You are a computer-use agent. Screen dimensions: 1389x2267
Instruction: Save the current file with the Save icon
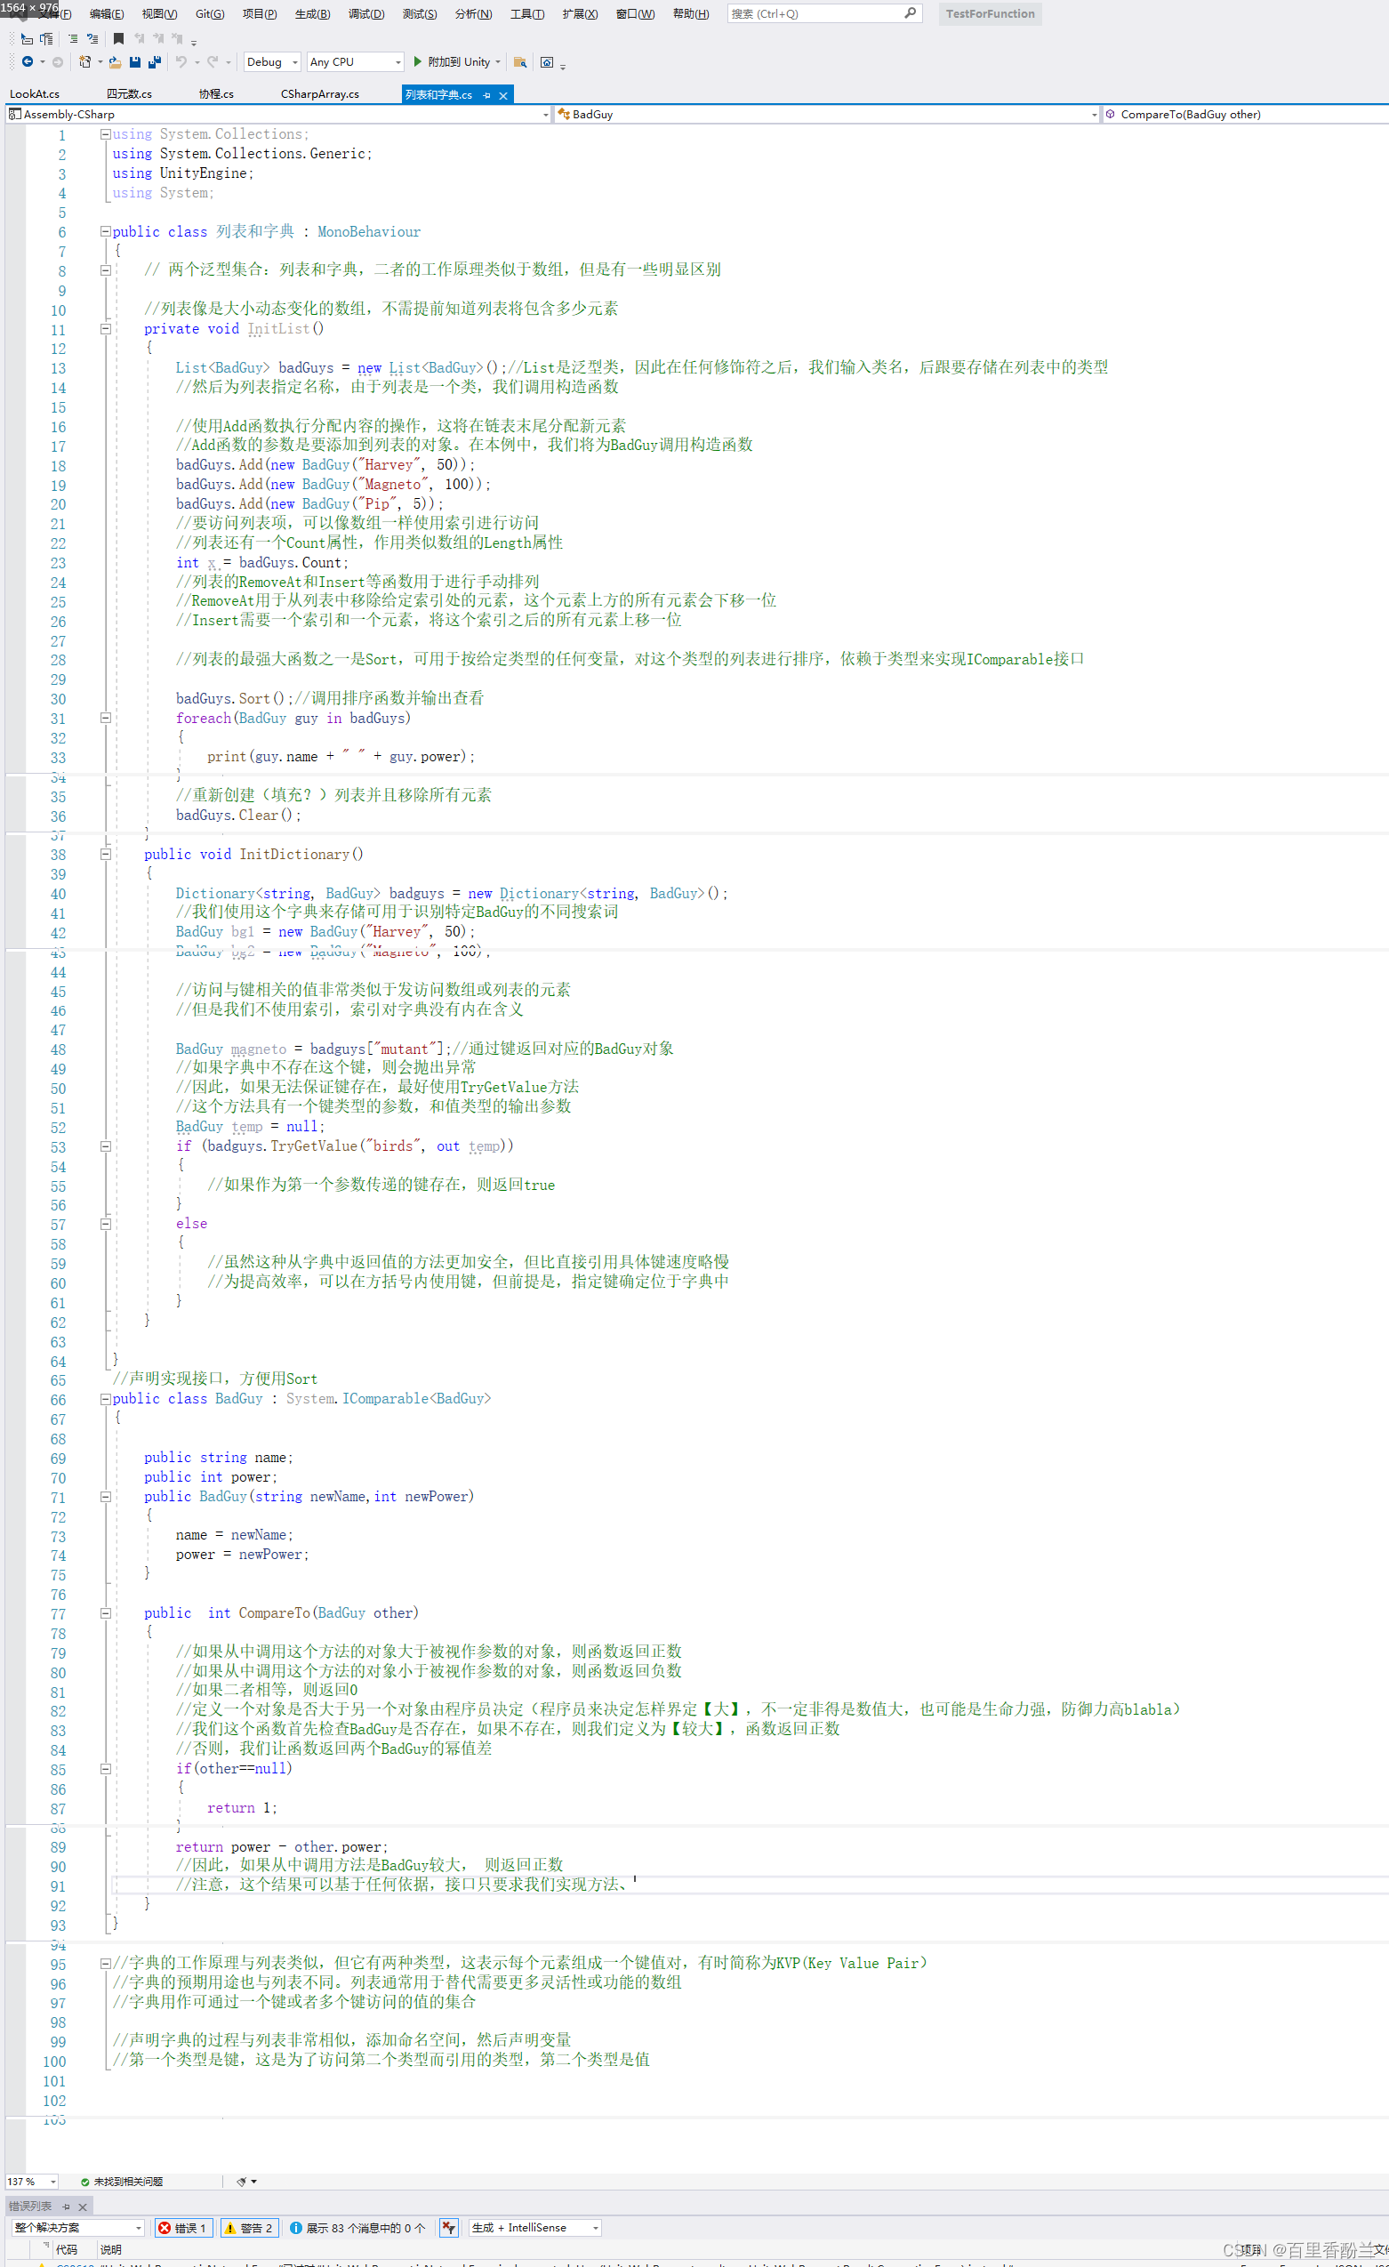135,61
